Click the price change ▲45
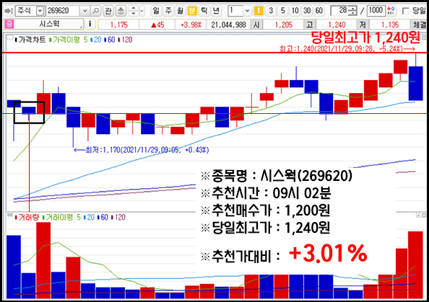This screenshot has height=302, width=429. 157,25
